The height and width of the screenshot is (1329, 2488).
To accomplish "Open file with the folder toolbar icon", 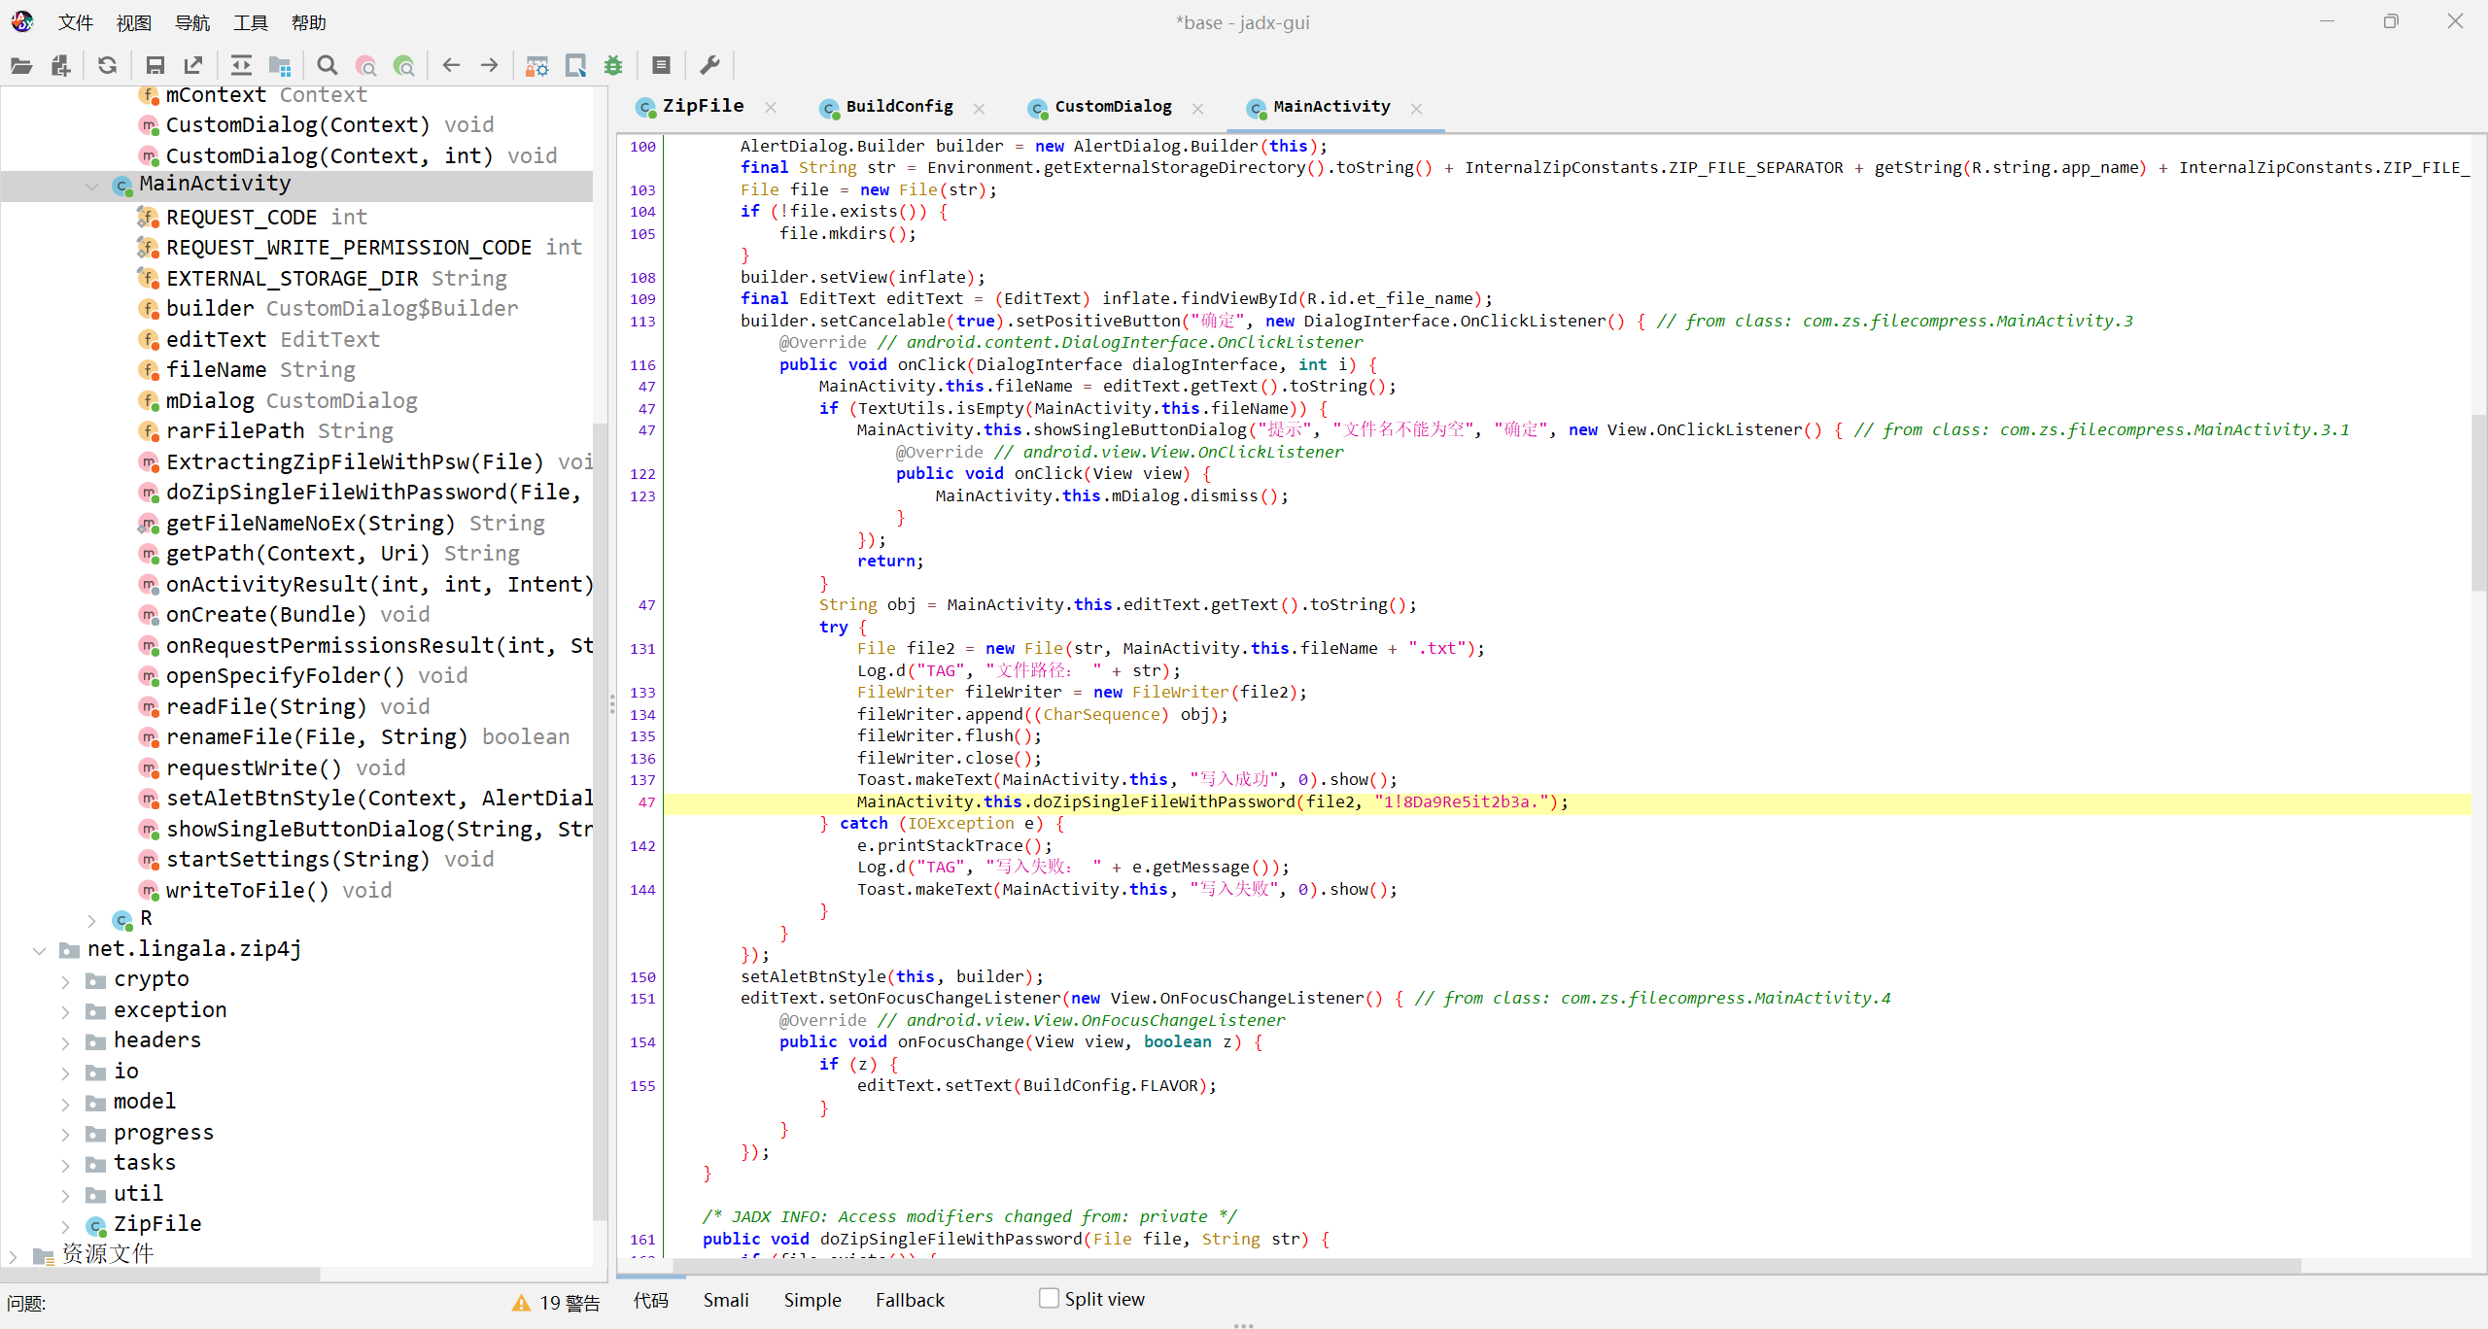I will 21,65.
